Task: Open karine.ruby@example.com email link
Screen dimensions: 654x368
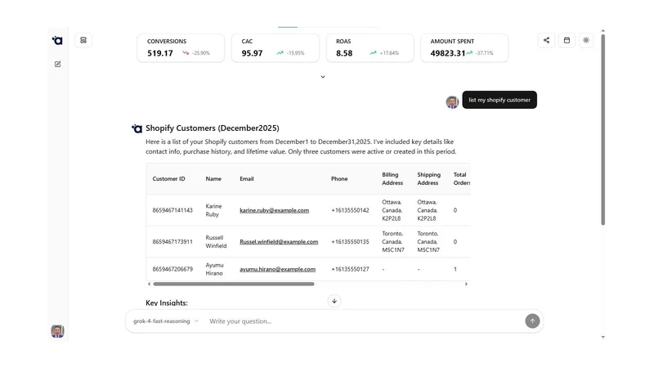Action: pos(274,210)
